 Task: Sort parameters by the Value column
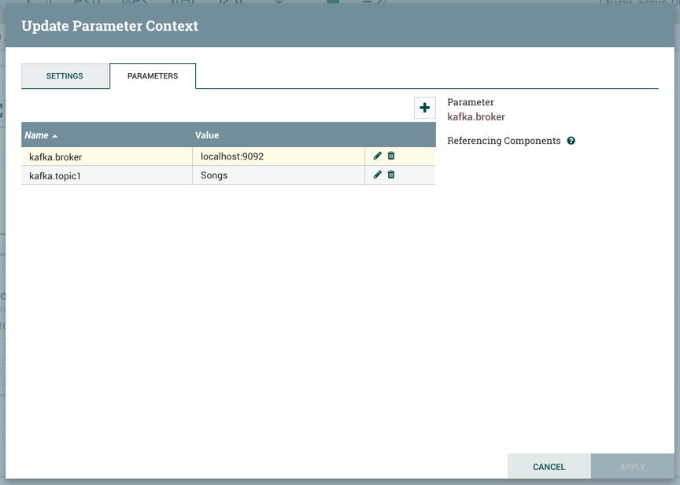(x=207, y=134)
